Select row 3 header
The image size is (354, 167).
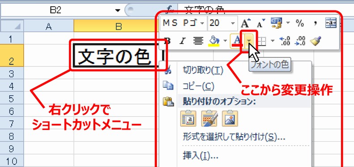(12, 73)
